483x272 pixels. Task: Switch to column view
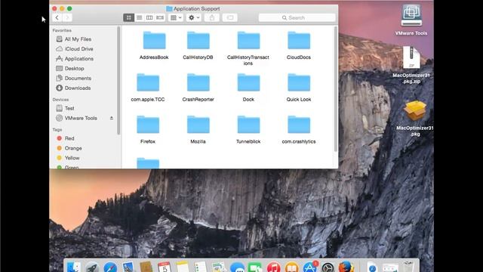149,17
